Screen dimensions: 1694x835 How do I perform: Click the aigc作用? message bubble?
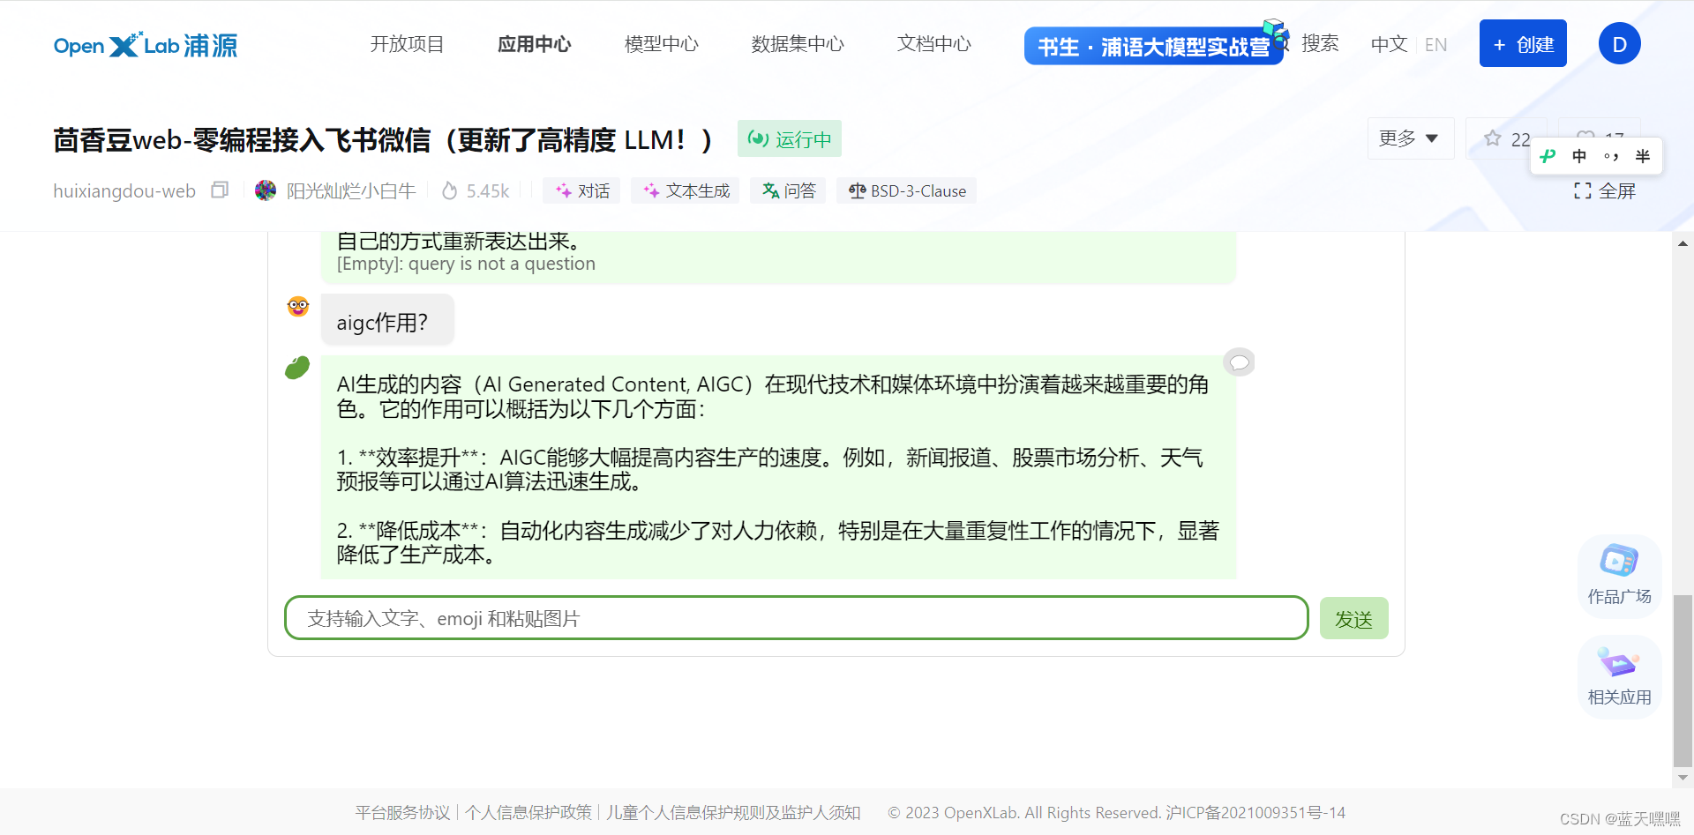click(387, 321)
